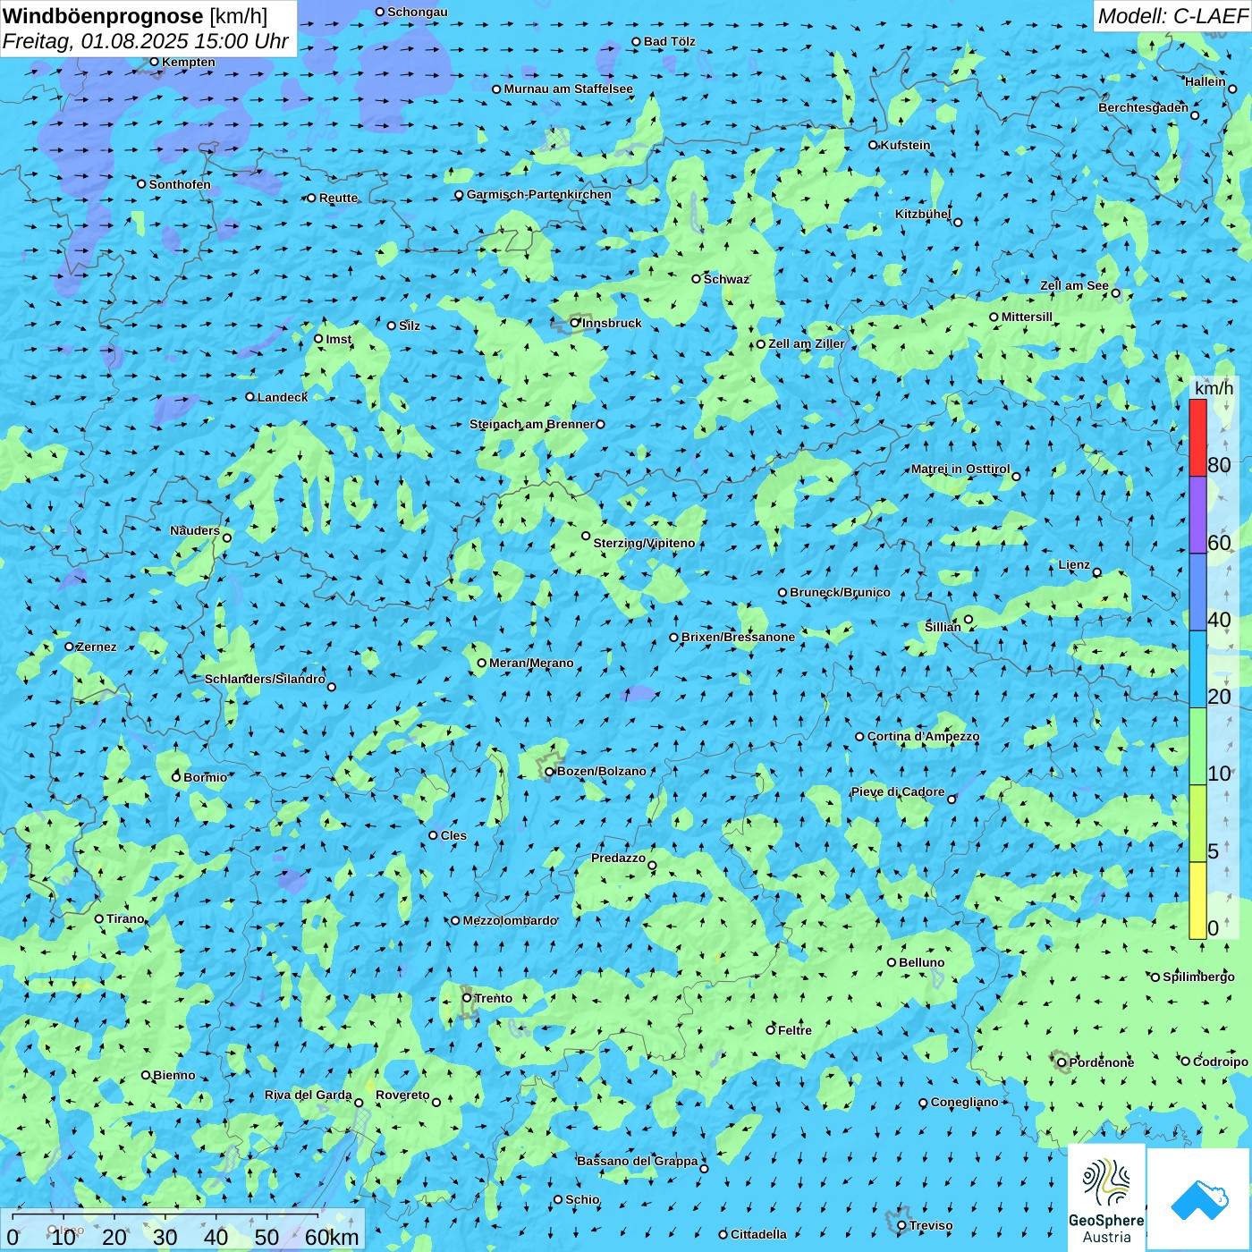This screenshot has height=1252, width=1252.
Task: Click the Schwaz location dot
Action: 696,279
